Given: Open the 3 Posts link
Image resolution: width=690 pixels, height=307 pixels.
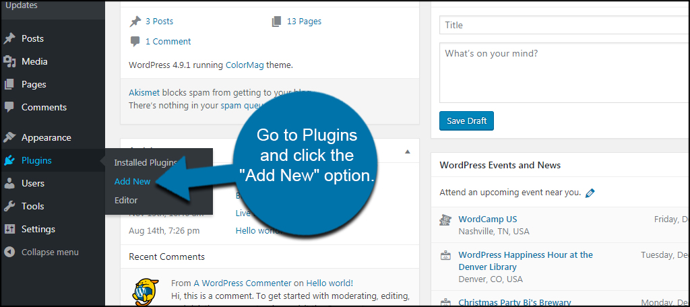Looking at the screenshot, I should (159, 21).
